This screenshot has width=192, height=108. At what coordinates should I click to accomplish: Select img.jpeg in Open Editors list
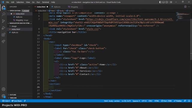(x=19, y=20)
